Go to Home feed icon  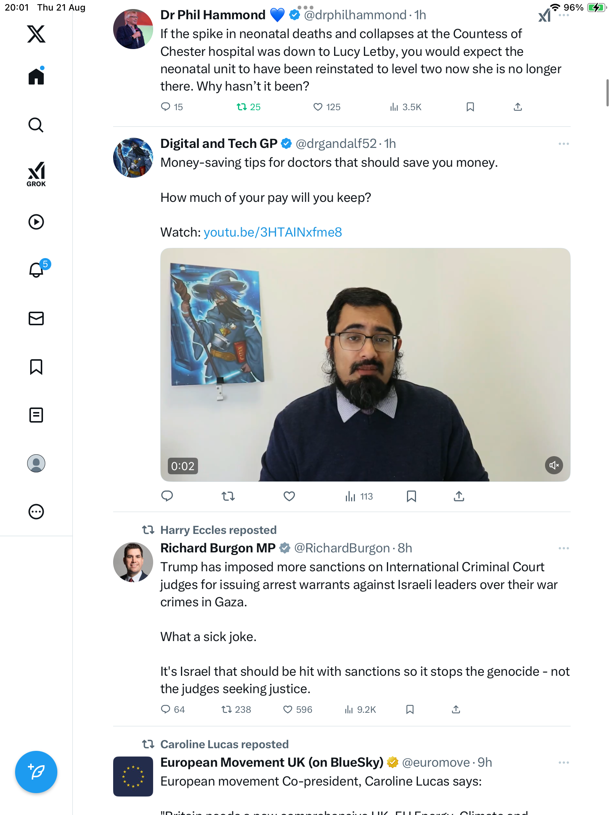[36, 77]
